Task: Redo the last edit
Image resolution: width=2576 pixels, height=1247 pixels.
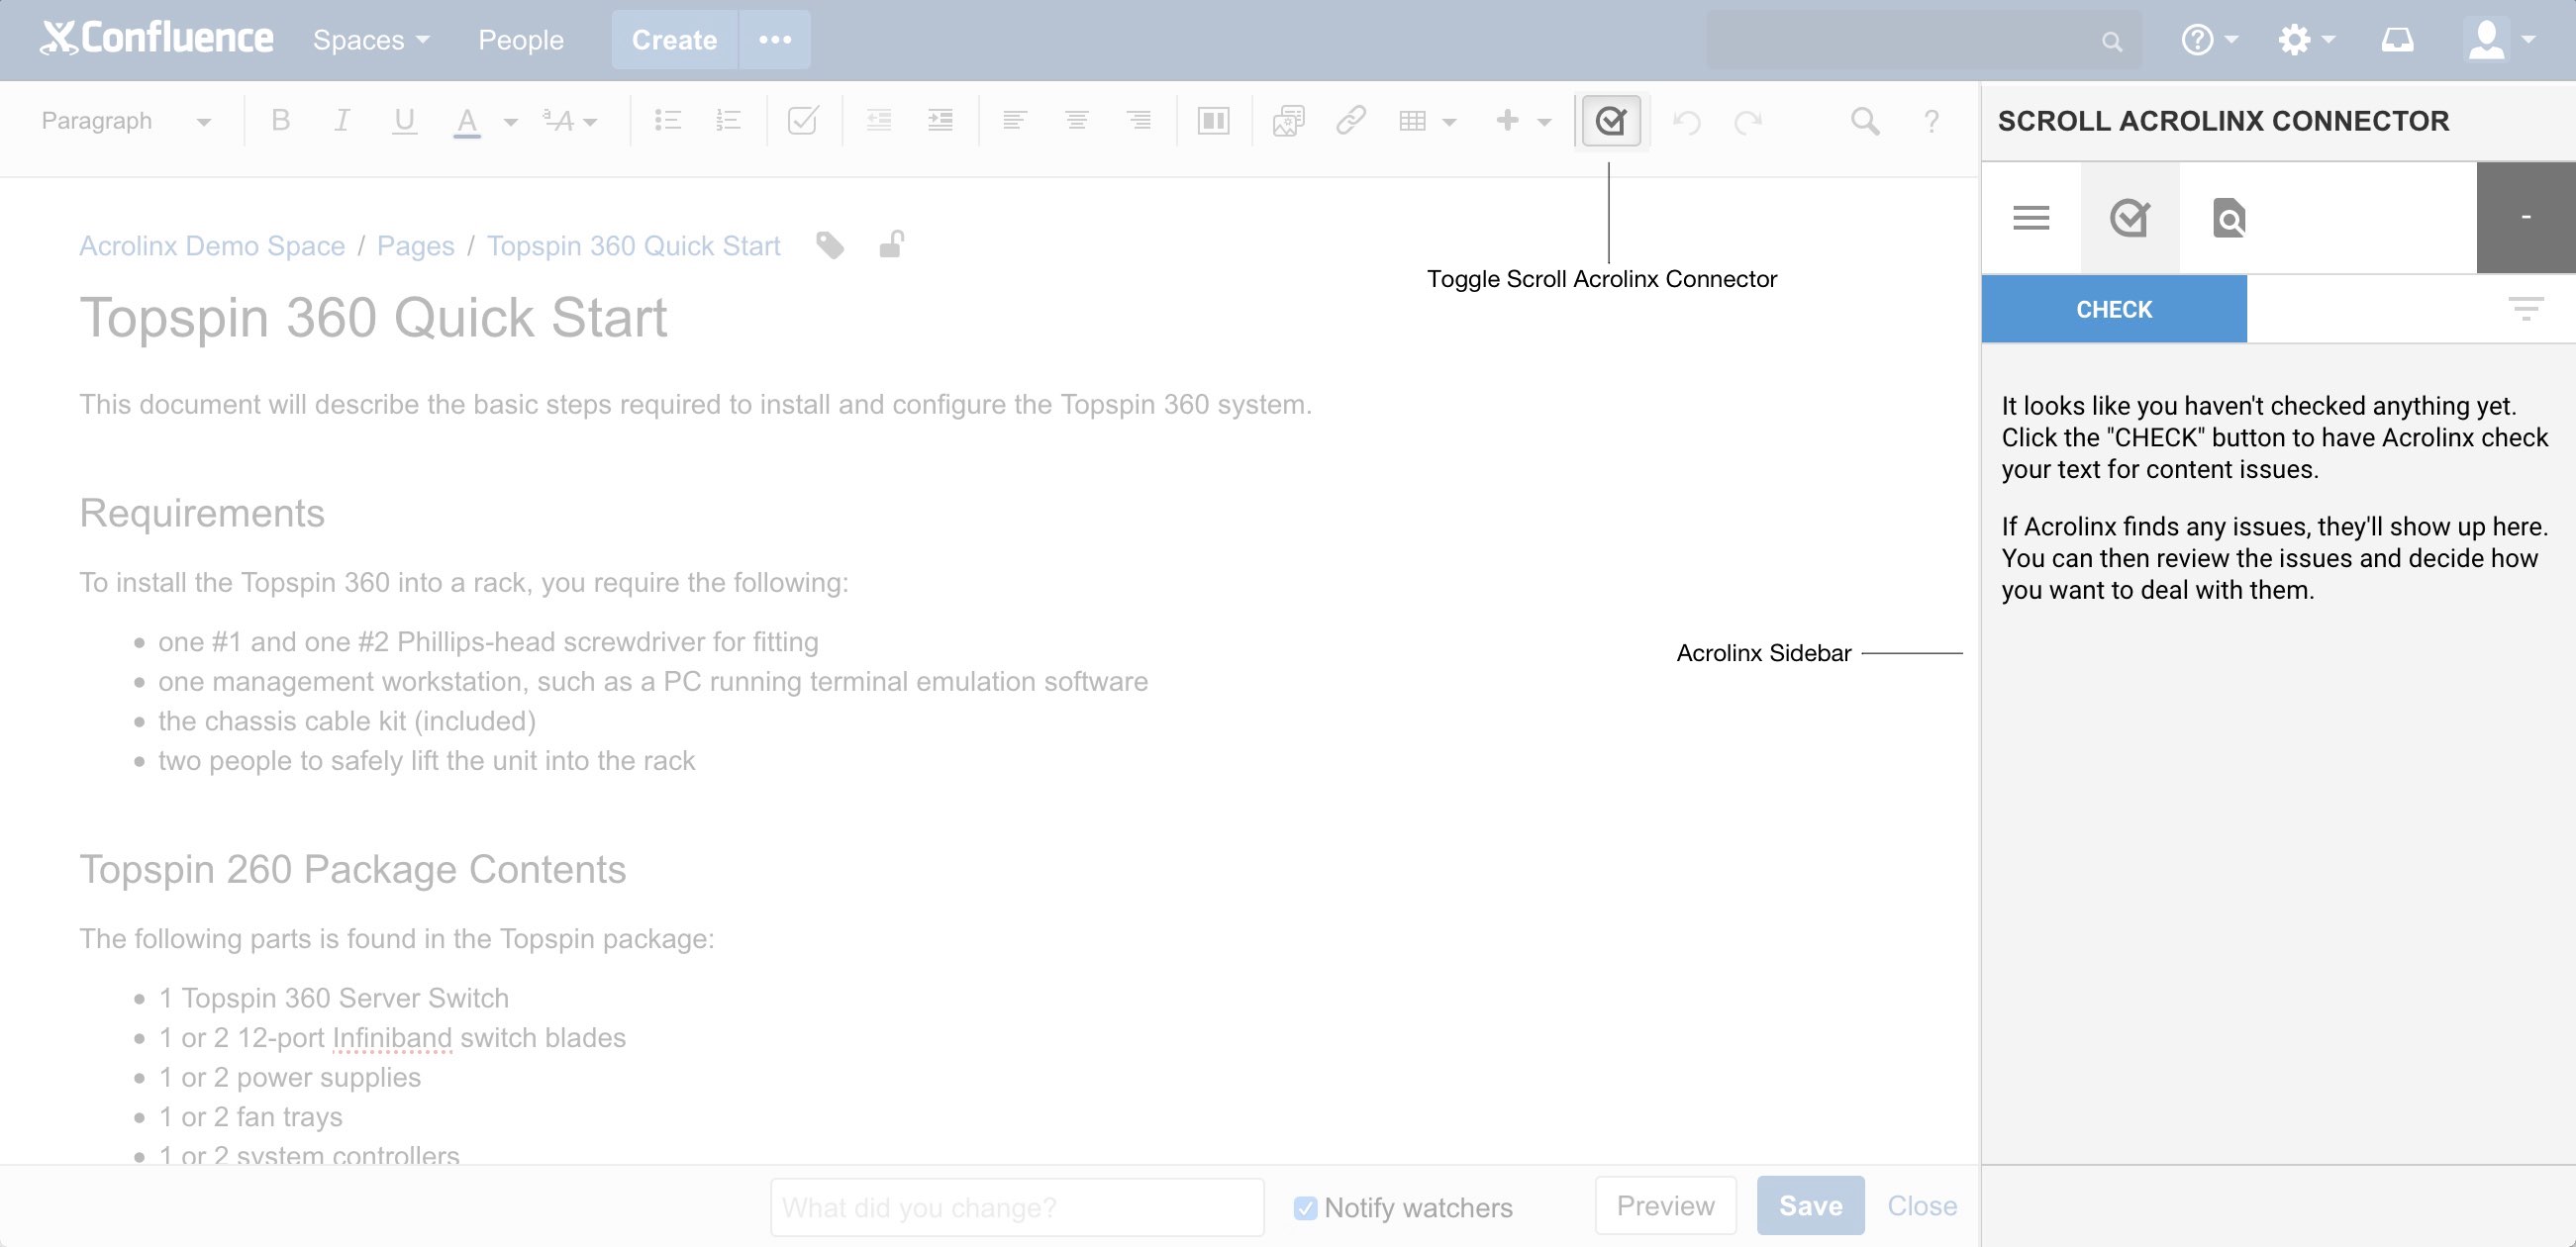Action: (1747, 122)
